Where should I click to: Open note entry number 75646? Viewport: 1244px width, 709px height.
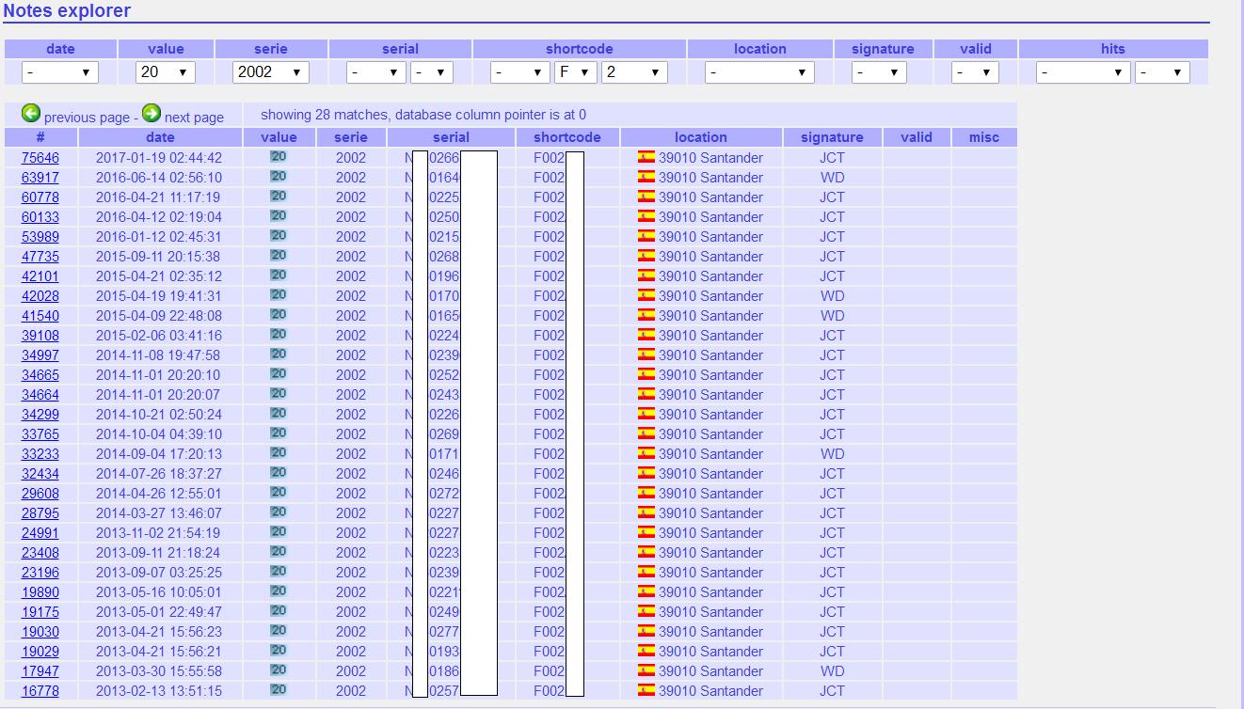point(40,158)
